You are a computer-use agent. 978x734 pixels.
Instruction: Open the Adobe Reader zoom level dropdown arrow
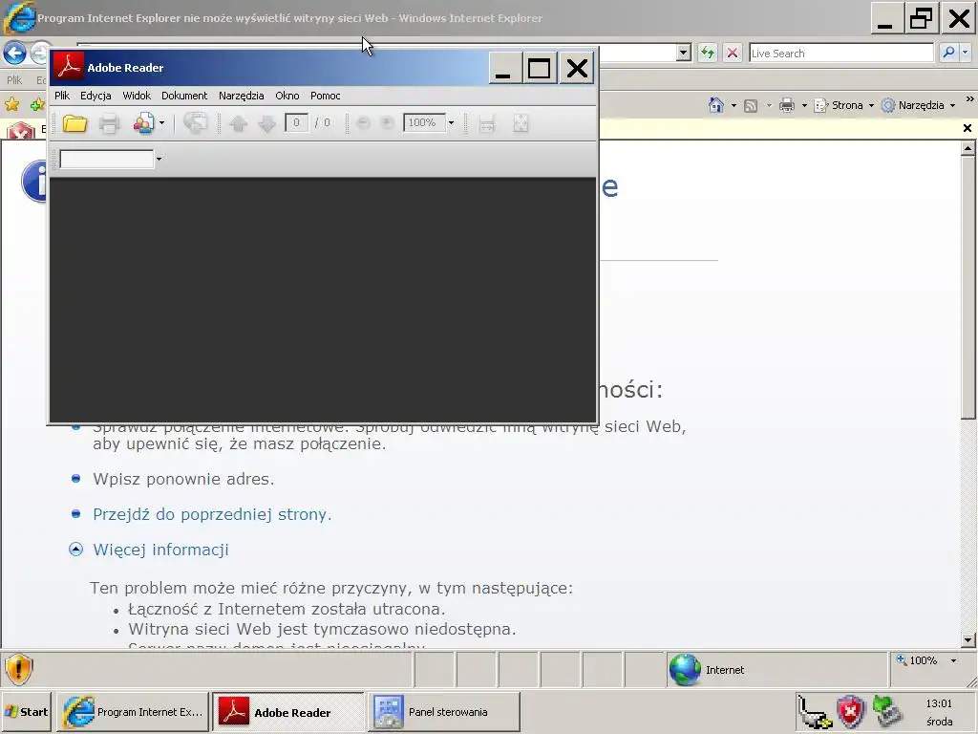coord(451,123)
